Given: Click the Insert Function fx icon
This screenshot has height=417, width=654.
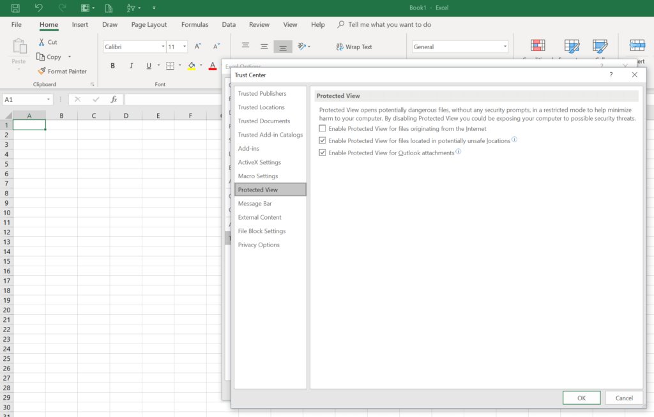Looking at the screenshot, I should 114,99.
